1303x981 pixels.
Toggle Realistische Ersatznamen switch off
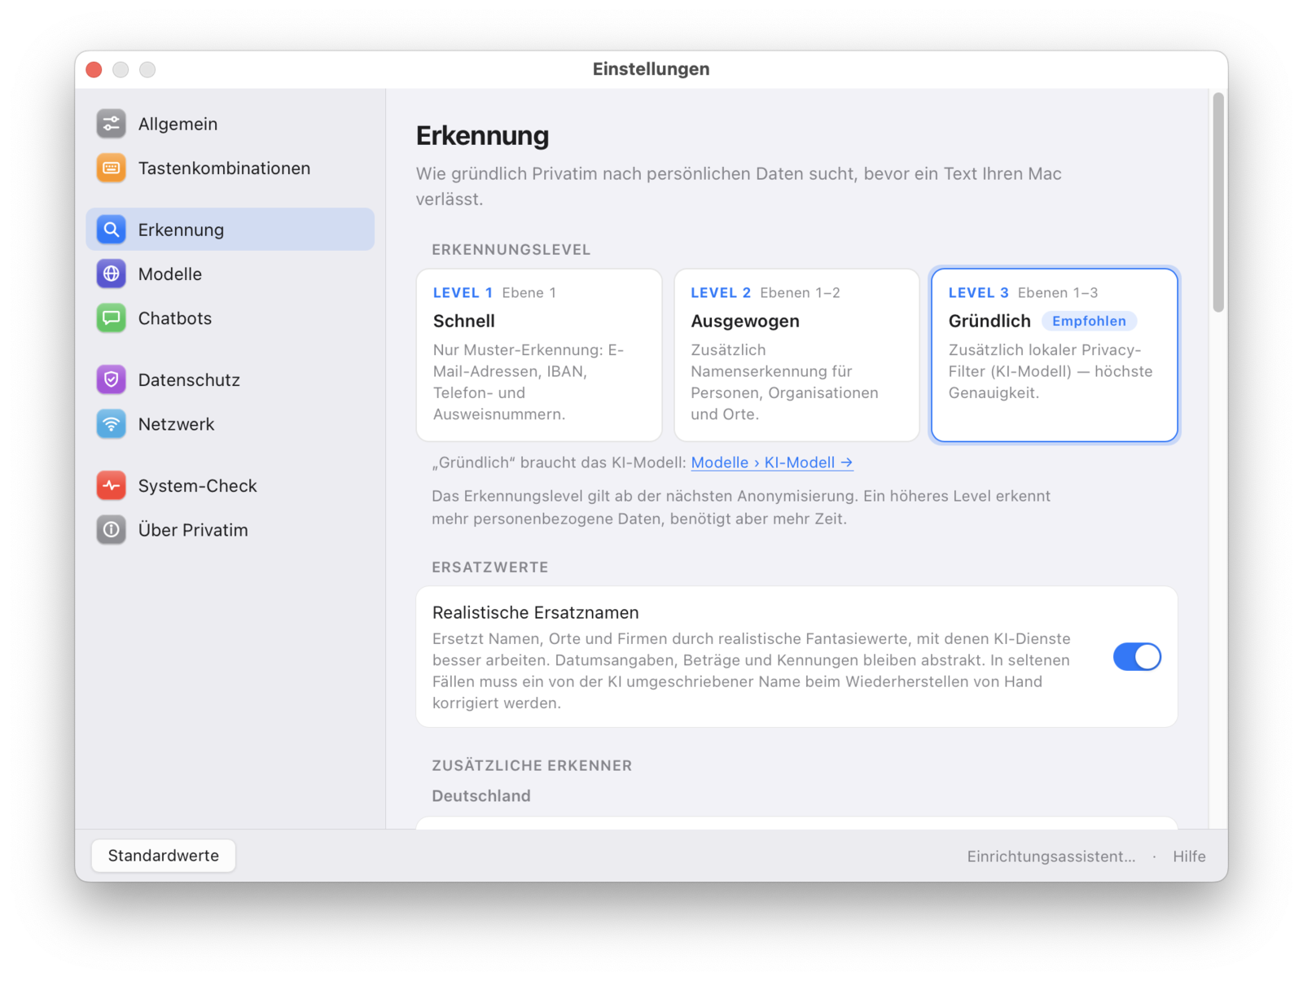[x=1137, y=657]
